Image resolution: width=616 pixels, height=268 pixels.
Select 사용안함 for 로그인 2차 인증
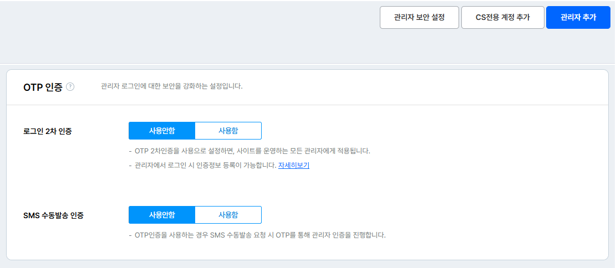[x=162, y=131]
